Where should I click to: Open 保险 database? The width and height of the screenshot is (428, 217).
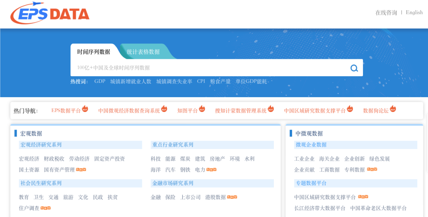click(x=170, y=197)
